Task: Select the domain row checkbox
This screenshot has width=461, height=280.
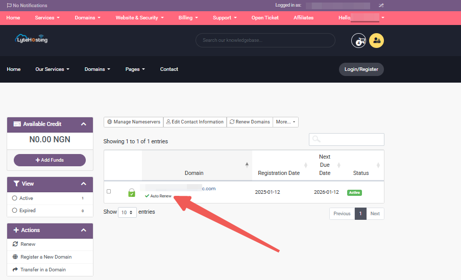Action: 109,192
